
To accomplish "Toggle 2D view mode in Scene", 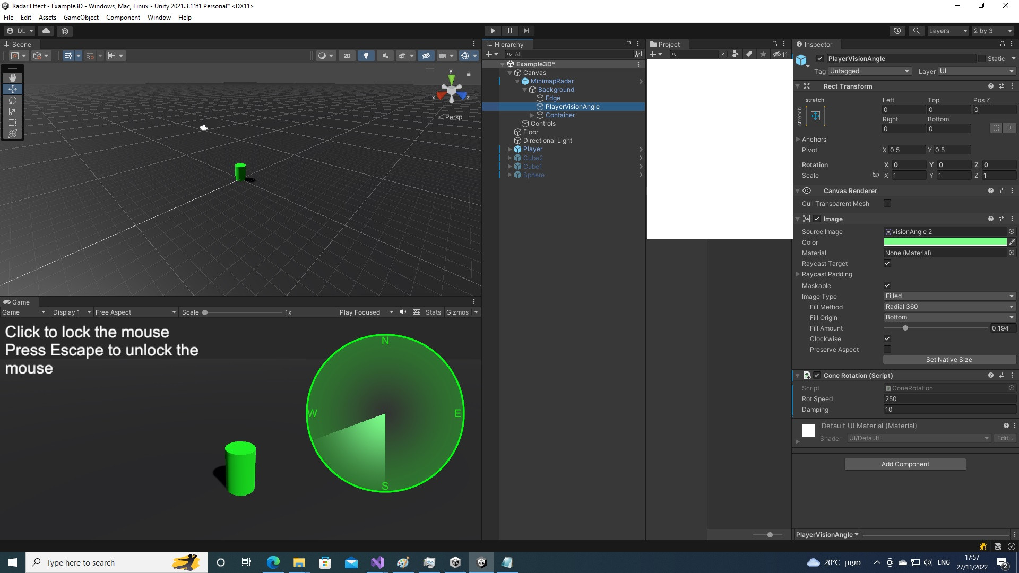I will click(347, 56).
